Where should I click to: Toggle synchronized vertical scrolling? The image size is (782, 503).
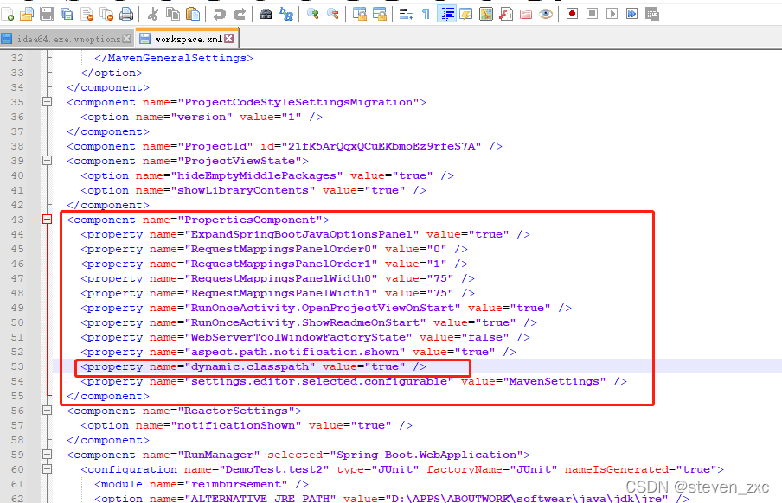click(360, 14)
